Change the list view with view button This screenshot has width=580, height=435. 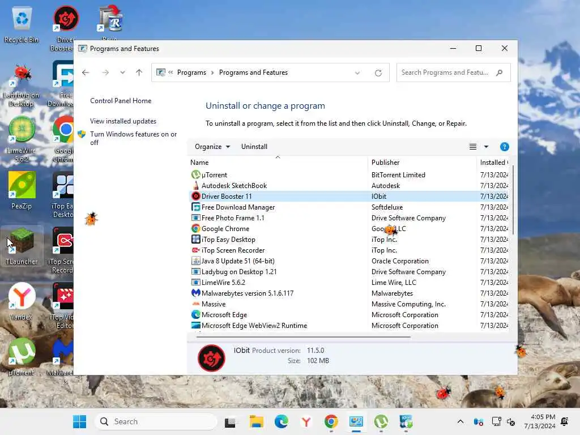(473, 147)
